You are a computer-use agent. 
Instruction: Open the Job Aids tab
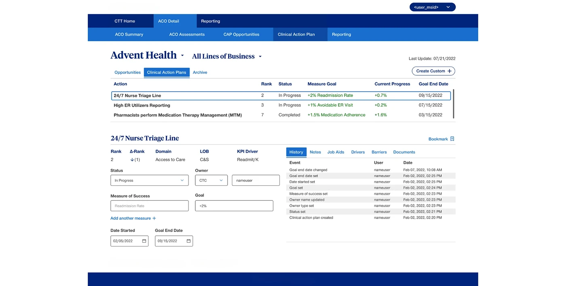[x=336, y=152]
